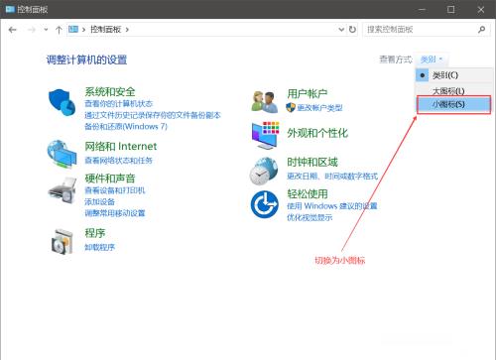Click the 控制面板 breadcrumb item
Viewport: 496px width, 360px height.
coord(105,30)
